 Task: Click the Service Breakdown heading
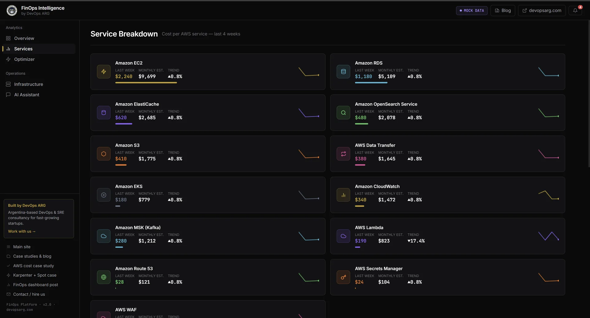[124, 34]
